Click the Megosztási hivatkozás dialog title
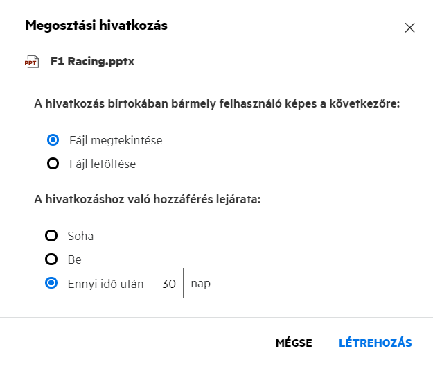The image size is (433, 367). (96, 26)
